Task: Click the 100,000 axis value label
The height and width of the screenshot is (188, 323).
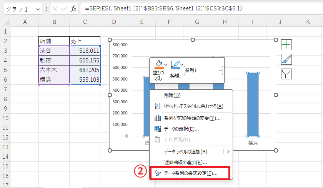Action: [x=120, y=125]
